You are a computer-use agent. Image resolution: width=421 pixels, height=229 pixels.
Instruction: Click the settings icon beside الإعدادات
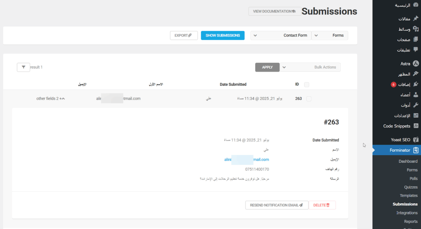click(x=416, y=116)
